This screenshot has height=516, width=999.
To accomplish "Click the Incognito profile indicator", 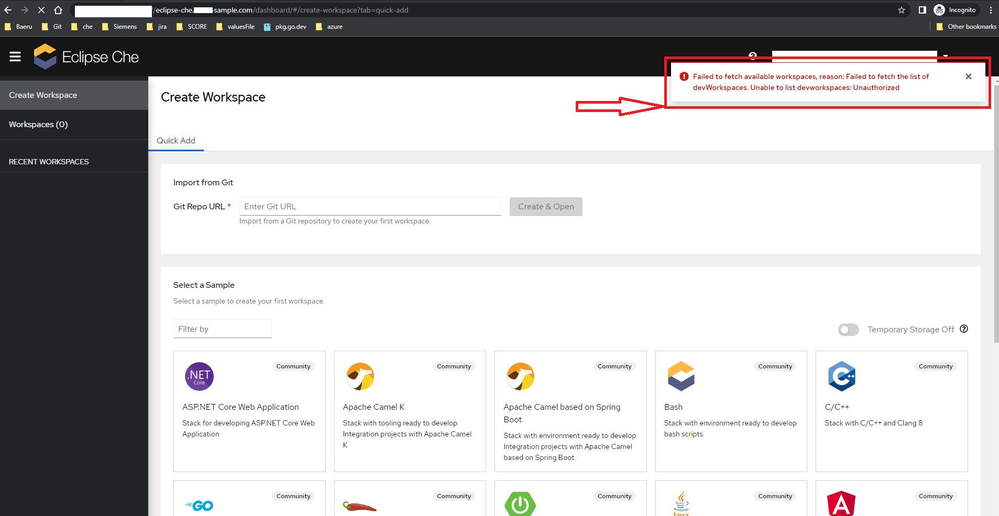I will tap(956, 10).
